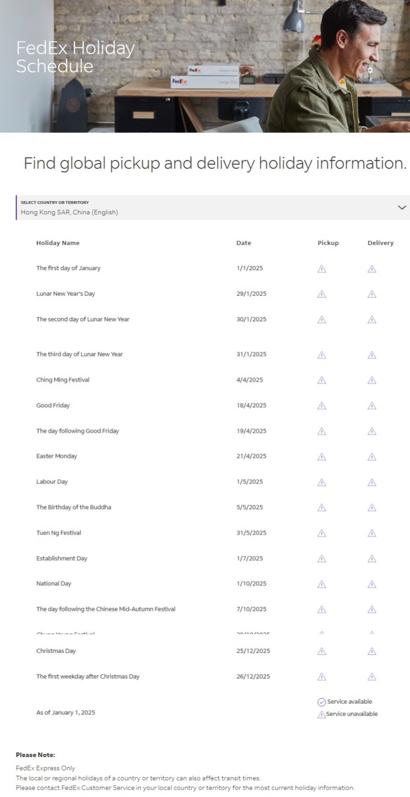The height and width of the screenshot is (797, 410).
Task: Open the Select Country or Territory dropdown
Action: (x=213, y=207)
